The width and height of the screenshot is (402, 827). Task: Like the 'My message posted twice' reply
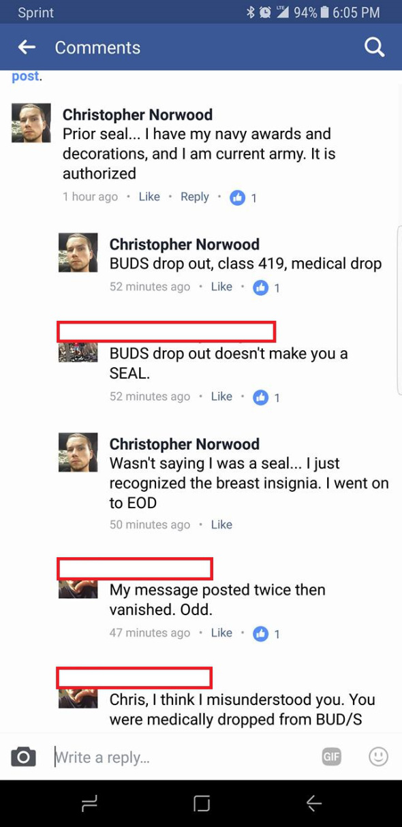(221, 633)
